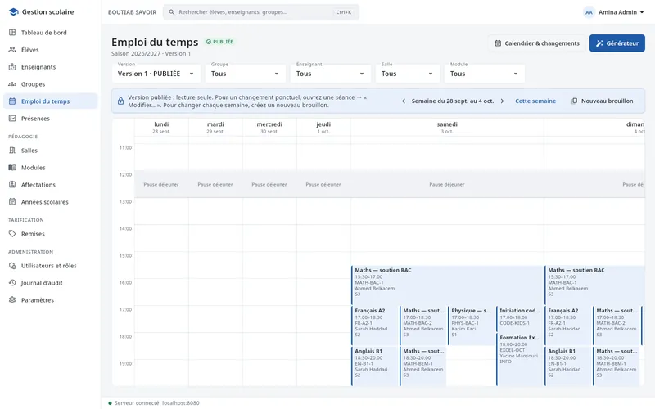Click the Salles door icon

[12, 151]
